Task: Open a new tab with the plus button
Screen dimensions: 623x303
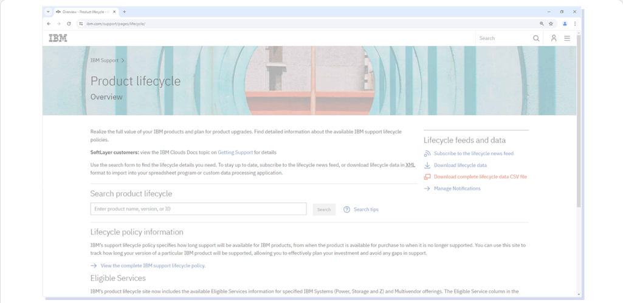Action: [x=125, y=12]
